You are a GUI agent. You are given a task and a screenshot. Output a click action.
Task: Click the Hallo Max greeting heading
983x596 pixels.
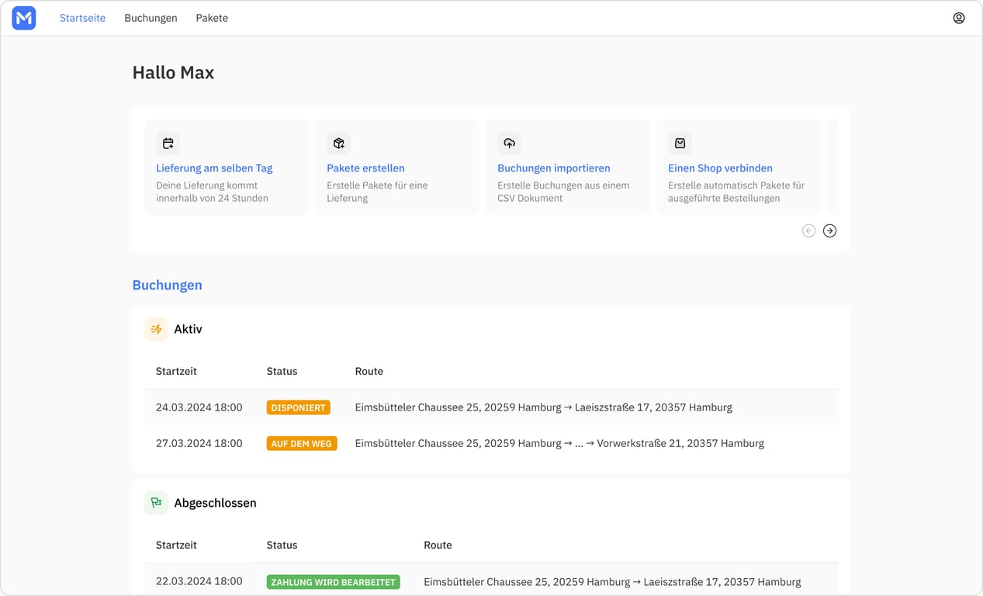coord(173,72)
